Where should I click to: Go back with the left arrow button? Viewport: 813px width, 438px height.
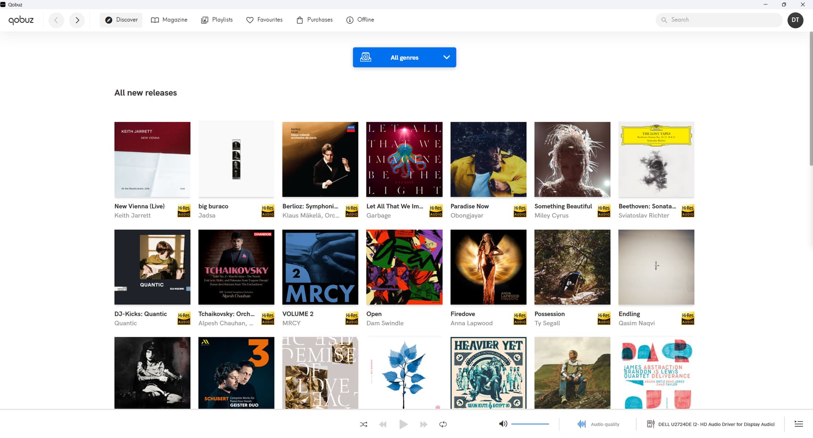(x=56, y=20)
